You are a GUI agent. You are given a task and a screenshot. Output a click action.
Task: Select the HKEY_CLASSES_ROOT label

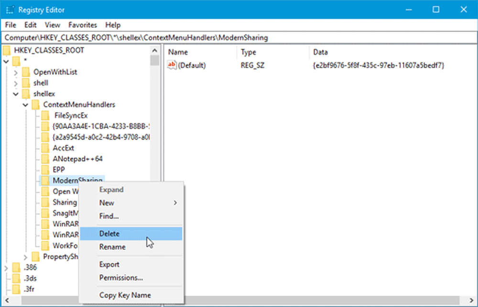click(x=49, y=50)
